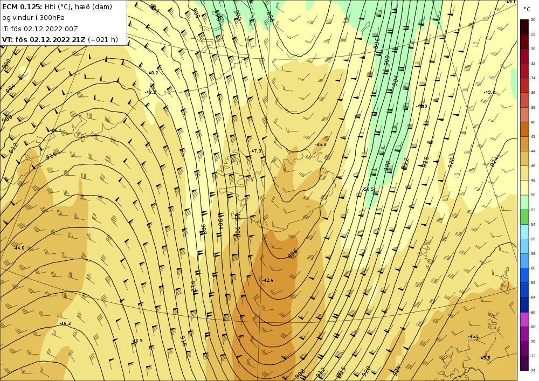Click the ECM 0.125 title line
The height and width of the screenshot is (381, 539).
click(57, 6)
